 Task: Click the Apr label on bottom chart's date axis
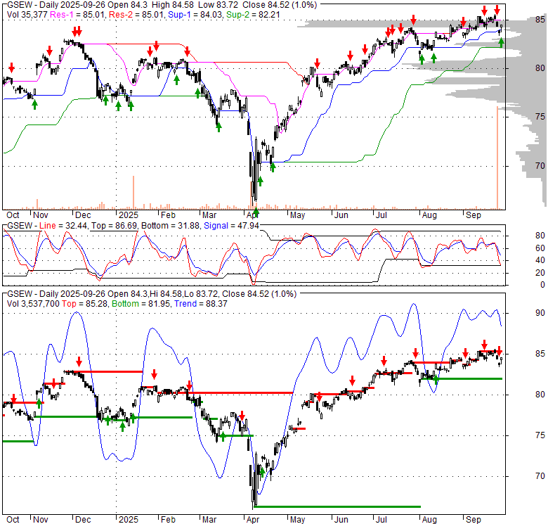(x=253, y=520)
